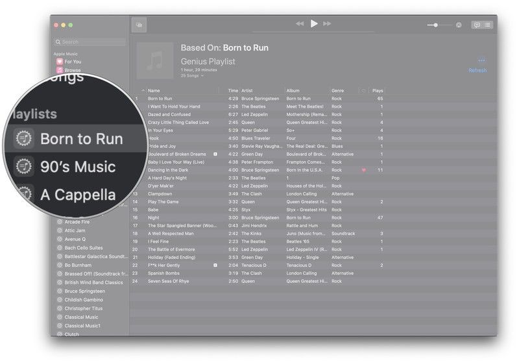Refresh the Genius Playlist

pyautogui.click(x=477, y=70)
